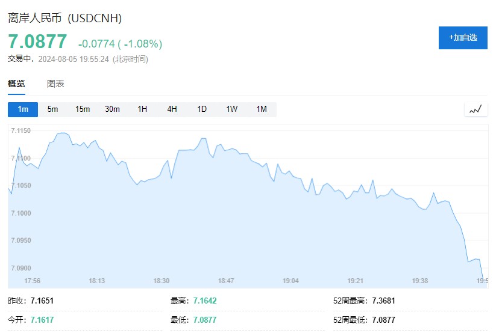Add USDCNH to watchlist with 加自选
499x336 pixels.
point(463,37)
